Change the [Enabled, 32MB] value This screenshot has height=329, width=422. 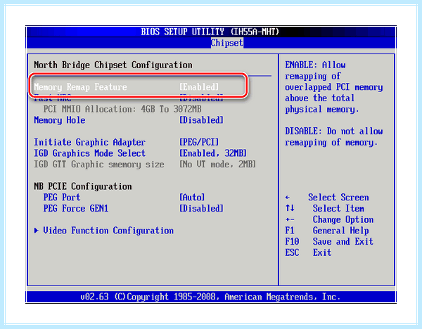click(213, 153)
